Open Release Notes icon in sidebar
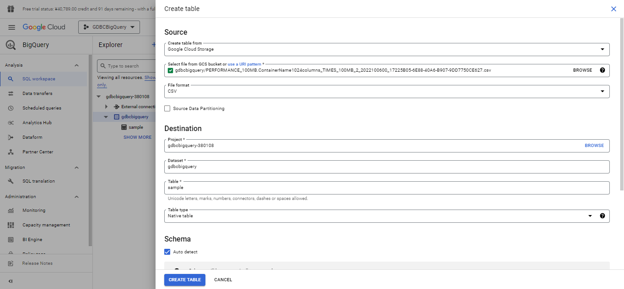The width and height of the screenshot is (624, 289). pyautogui.click(x=11, y=263)
